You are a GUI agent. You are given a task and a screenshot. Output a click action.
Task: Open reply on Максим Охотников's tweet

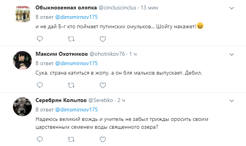pyautogui.click(x=40, y=85)
